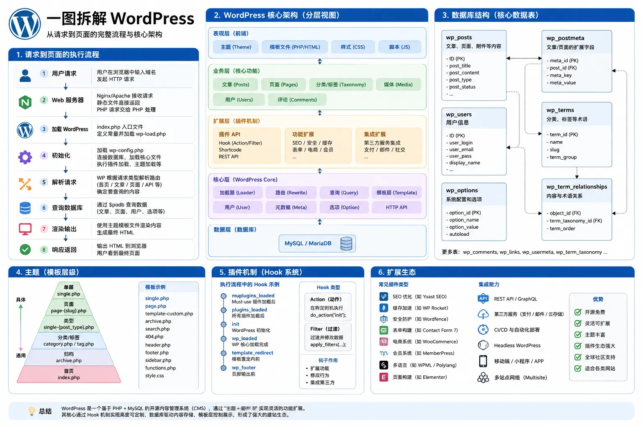
Task: Click the checkbox beside 适合各类网站
Action: [578, 368]
